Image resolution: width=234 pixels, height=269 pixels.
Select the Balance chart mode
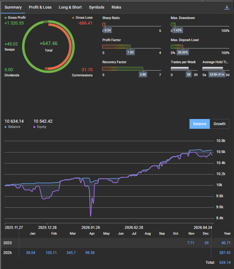pyautogui.click(x=200, y=124)
